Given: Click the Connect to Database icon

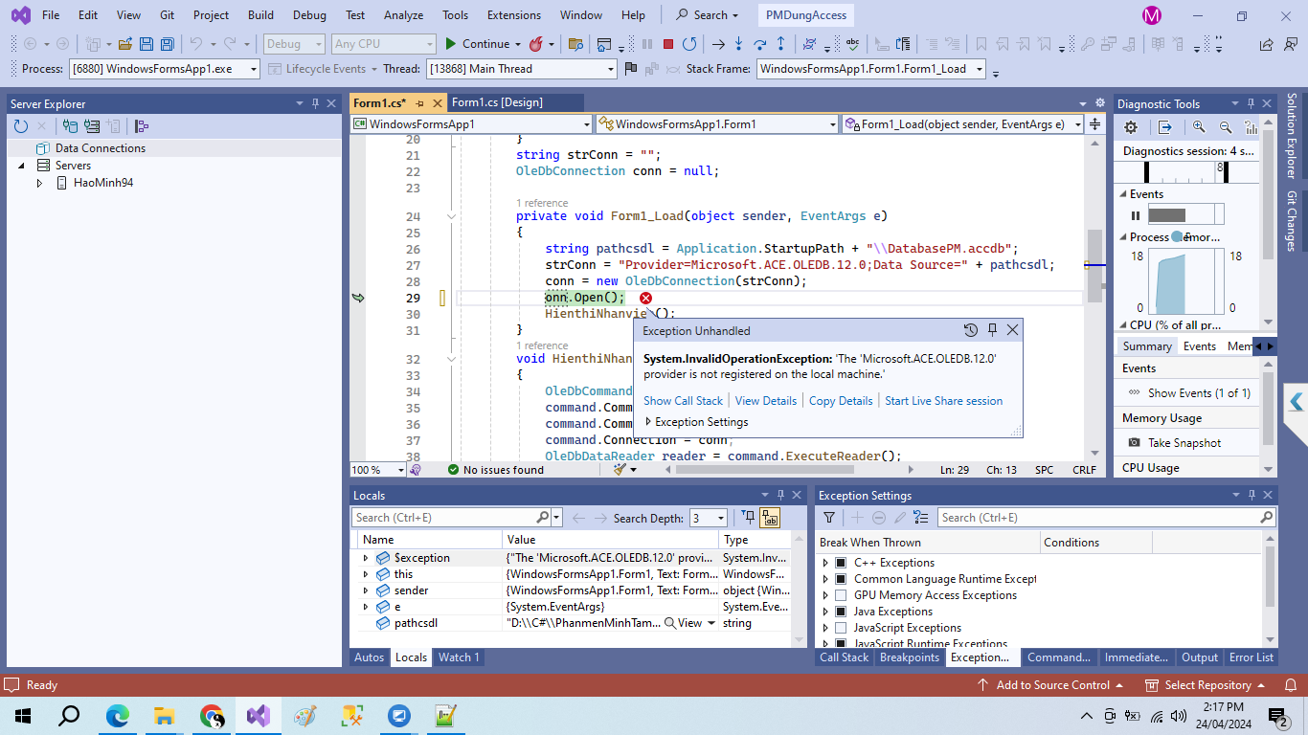Looking at the screenshot, I should pos(70,126).
